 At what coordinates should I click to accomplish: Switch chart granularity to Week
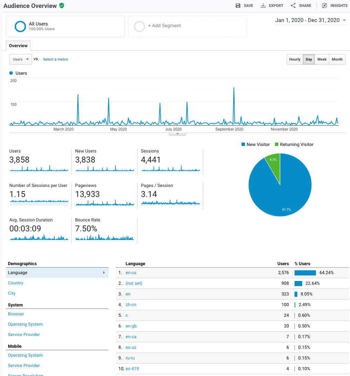[x=322, y=59]
